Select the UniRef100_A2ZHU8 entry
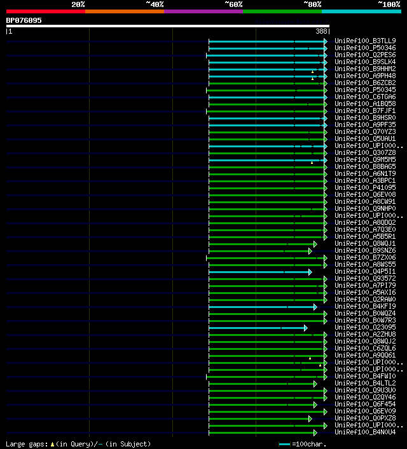Viewport: 407px width, 449px height. [x=365, y=335]
